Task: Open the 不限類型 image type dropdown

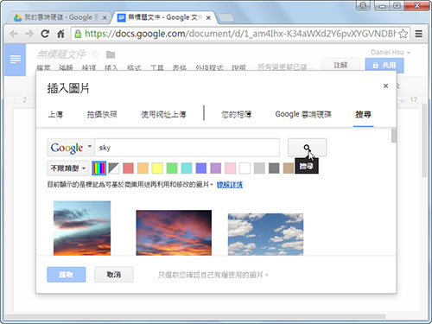Action: [x=68, y=168]
